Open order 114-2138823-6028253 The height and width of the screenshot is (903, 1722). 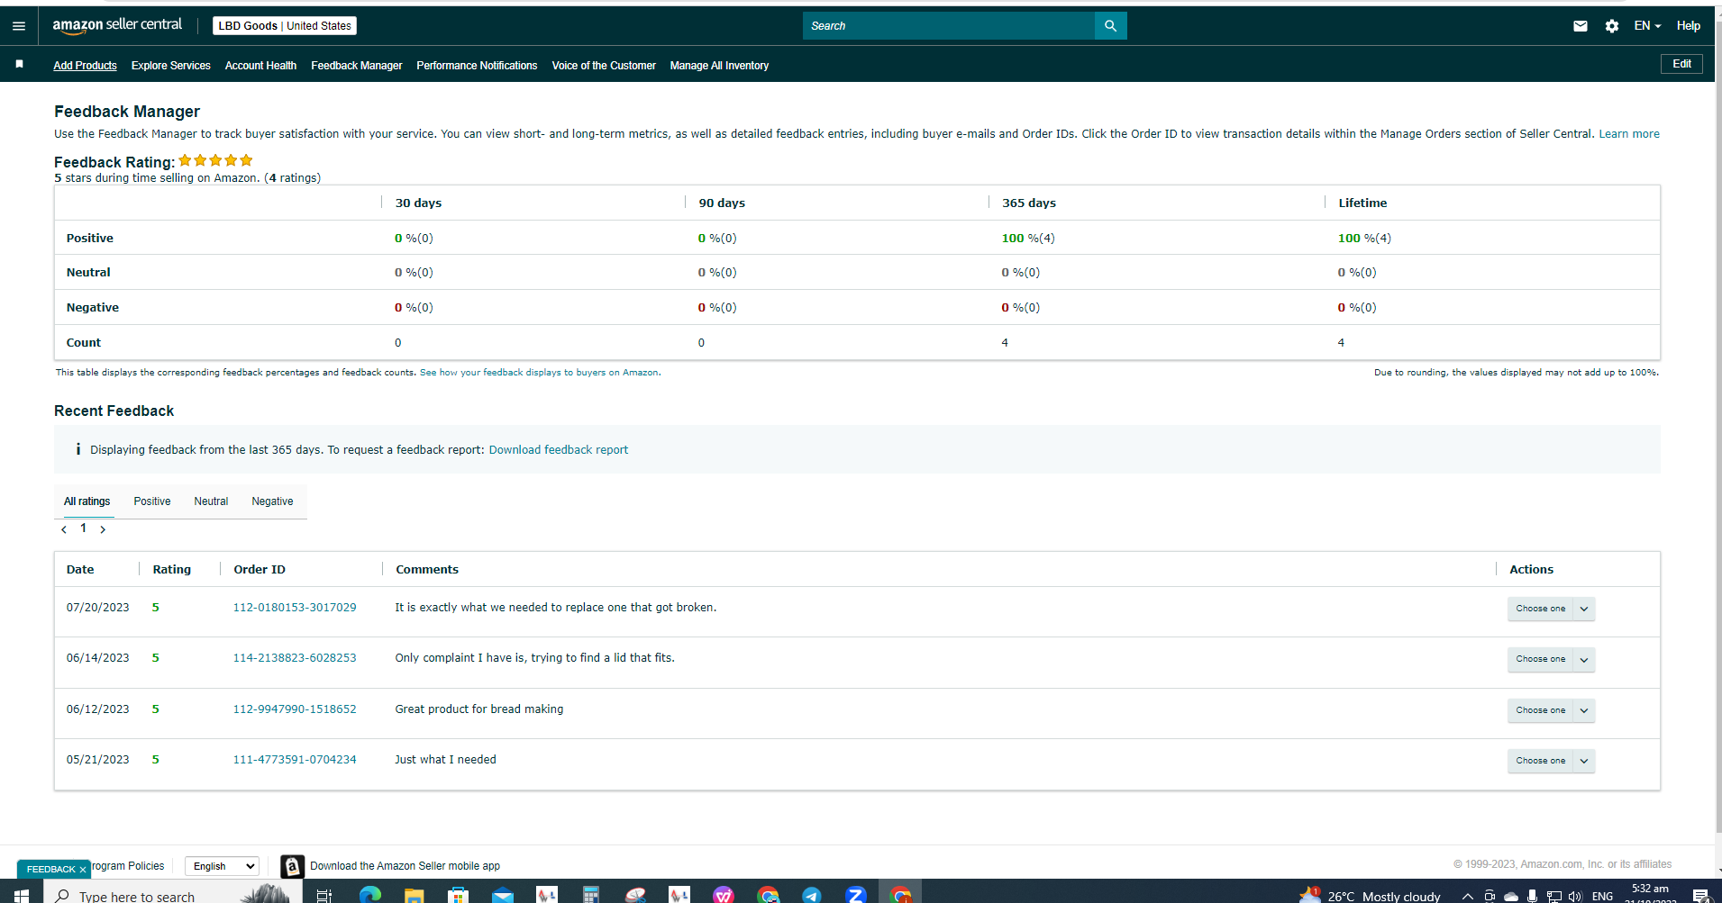[x=295, y=658]
